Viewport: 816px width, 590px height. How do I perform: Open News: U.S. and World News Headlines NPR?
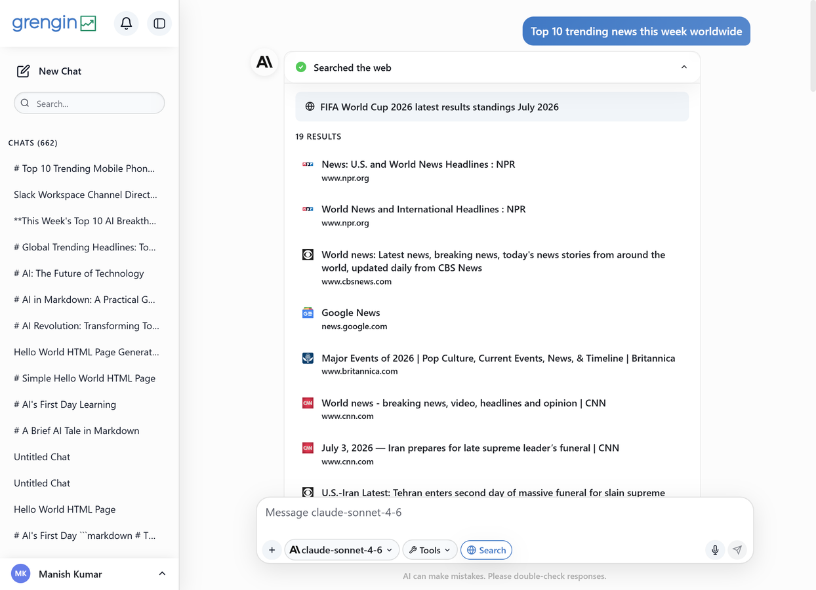click(418, 164)
